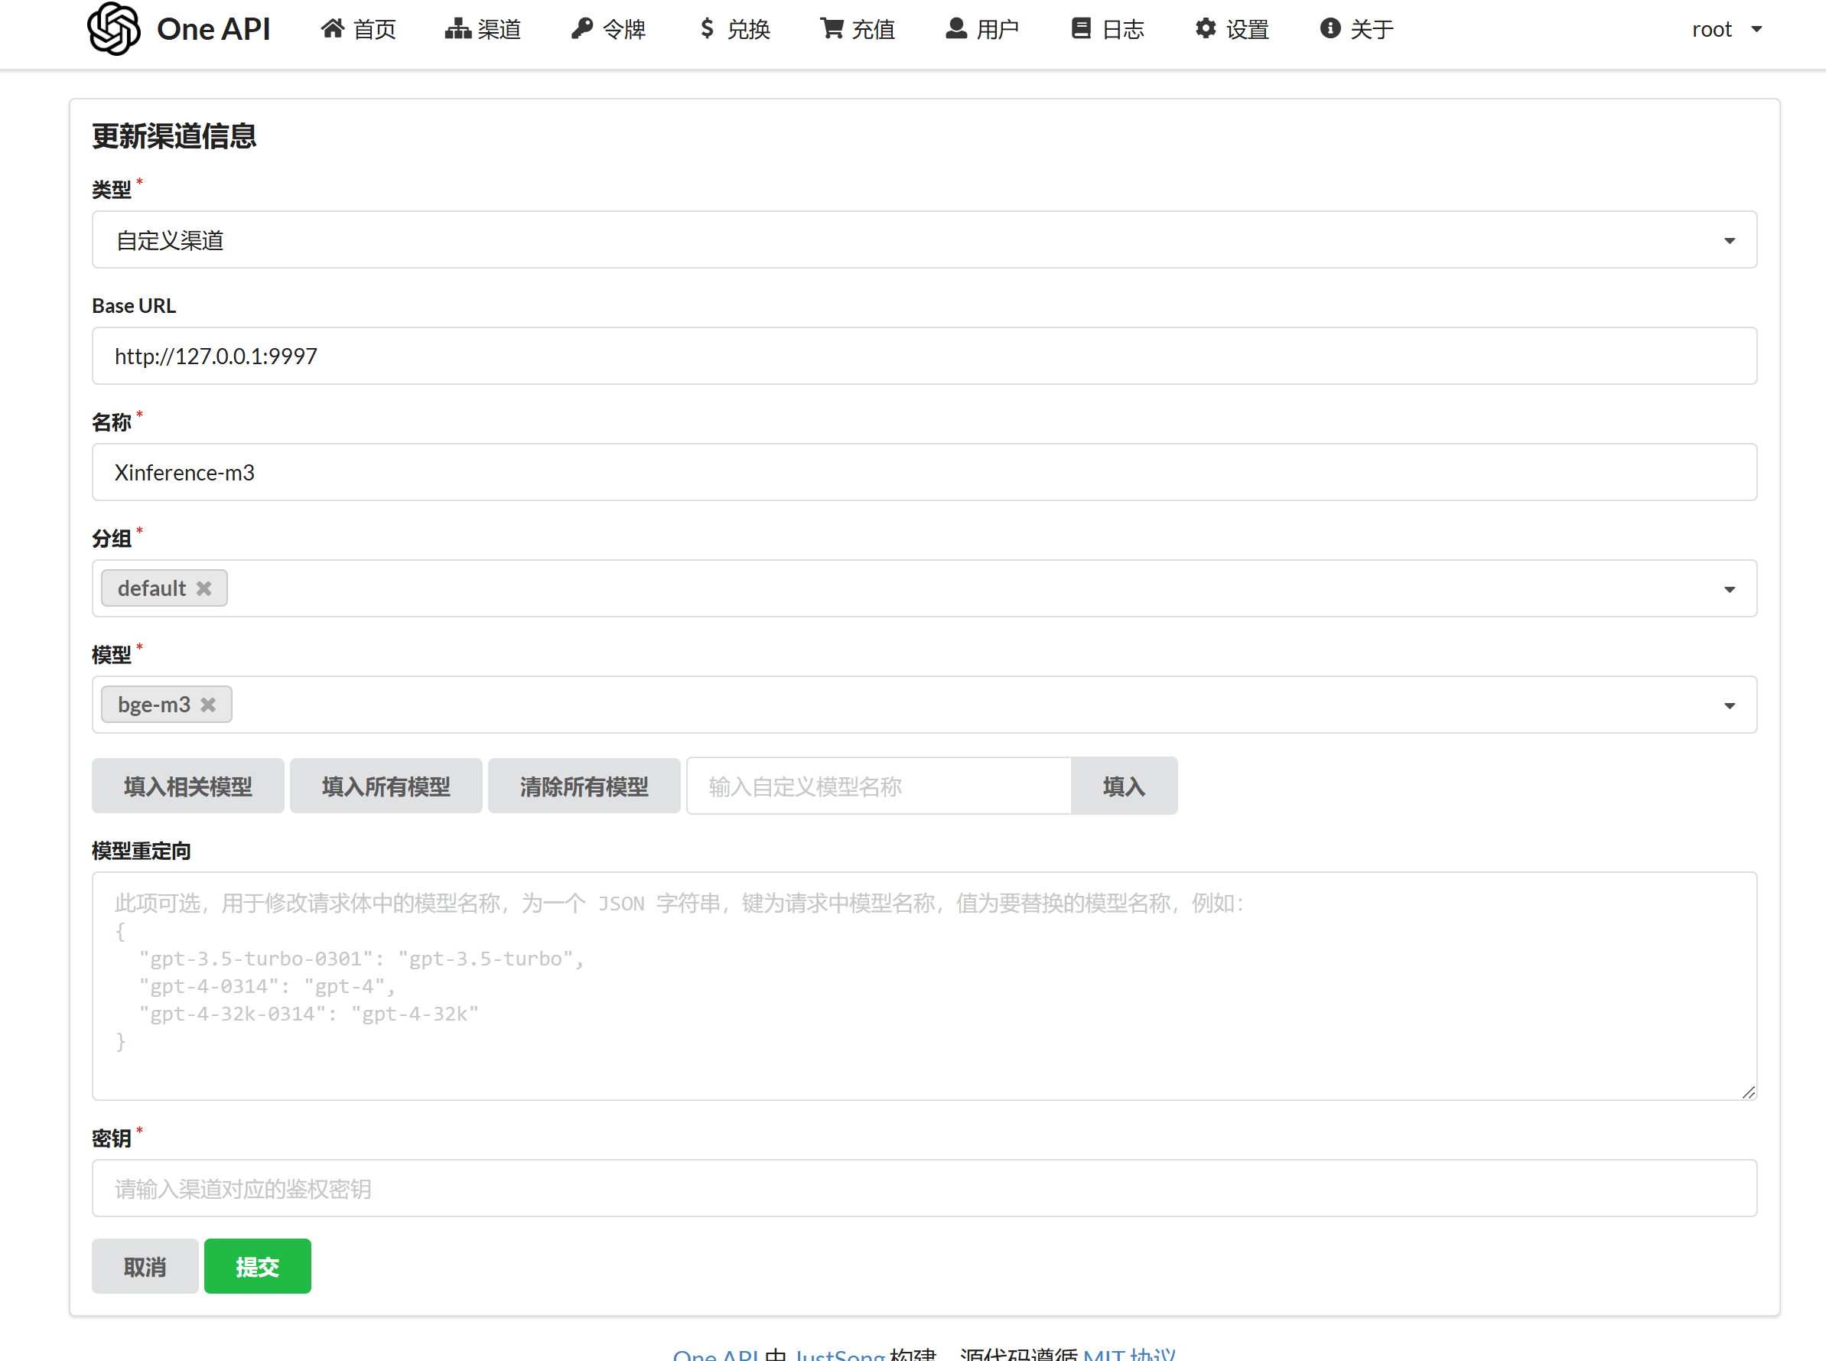This screenshot has height=1361, width=1826.
Task: Open the 设置 gear settings page
Action: [1232, 30]
